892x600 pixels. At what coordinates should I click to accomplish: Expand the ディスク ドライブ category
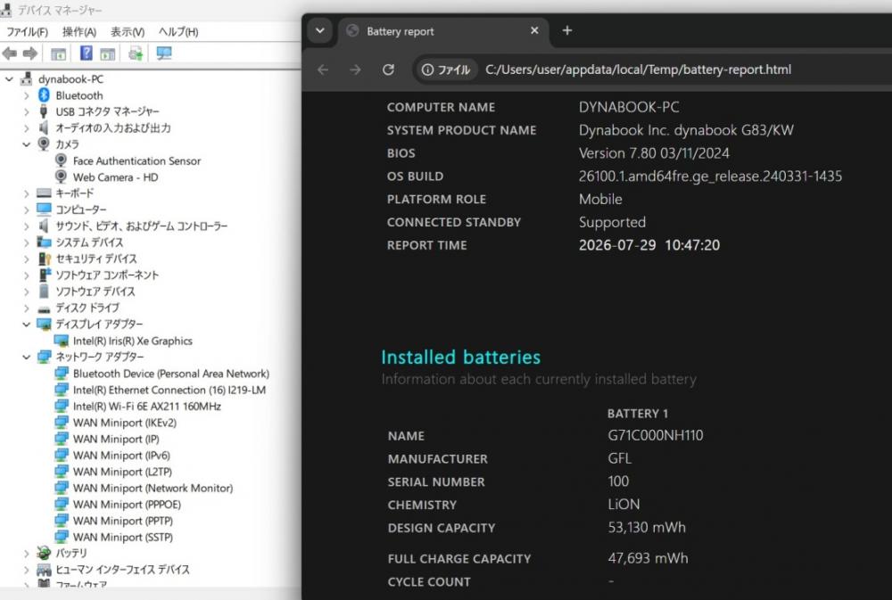pyautogui.click(x=26, y=308)
